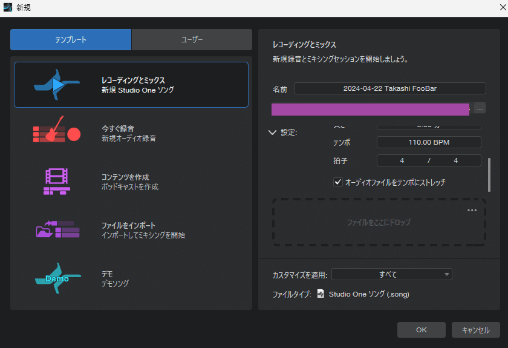Viewport: 508px width, 348px height.
Task: Collapse the 設定 section chevron
Action: (x=273, y=133)
